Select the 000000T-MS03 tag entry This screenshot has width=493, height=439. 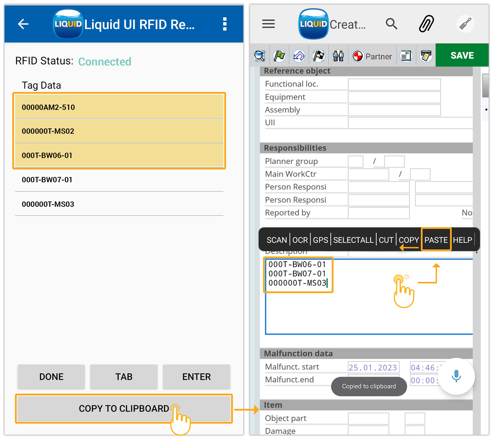(x=119, y=204)
